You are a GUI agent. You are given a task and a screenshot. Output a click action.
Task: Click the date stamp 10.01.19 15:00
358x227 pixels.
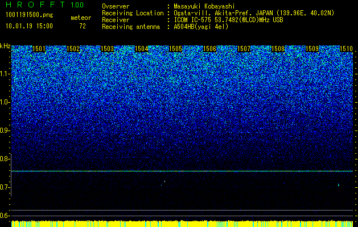pos(29,26)
